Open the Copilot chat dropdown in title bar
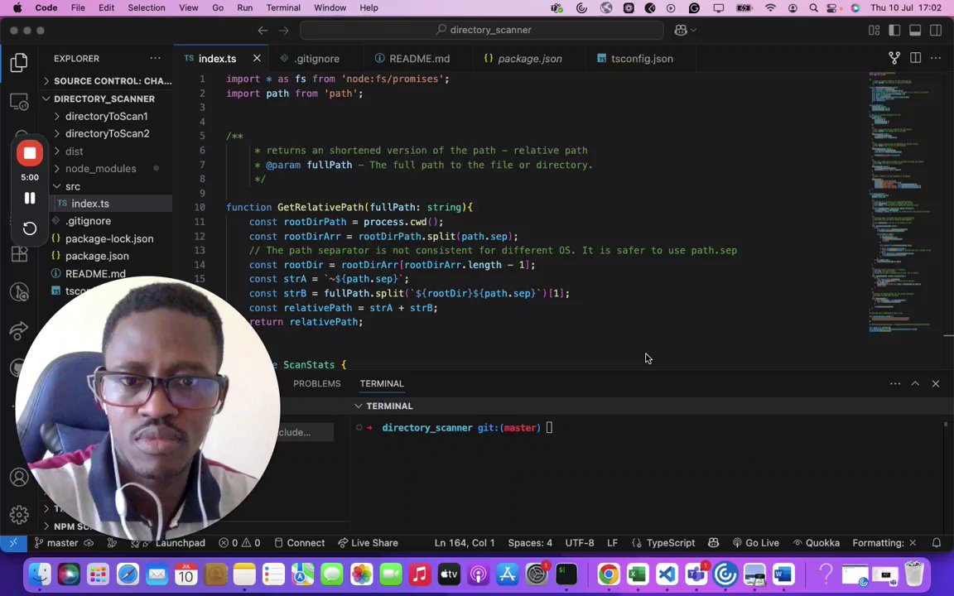Viewport: 954px width, 596px height. pos(685,30)
